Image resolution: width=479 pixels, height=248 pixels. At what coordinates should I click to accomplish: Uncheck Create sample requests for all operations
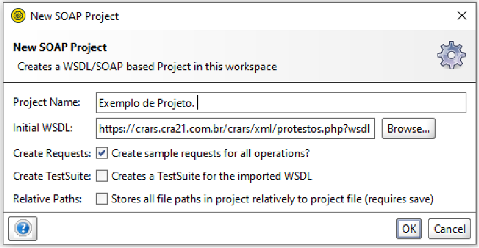(x=102, y=153)
